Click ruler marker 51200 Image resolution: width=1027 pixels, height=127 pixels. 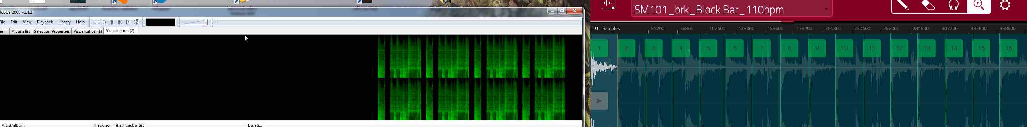coord(657,28)
